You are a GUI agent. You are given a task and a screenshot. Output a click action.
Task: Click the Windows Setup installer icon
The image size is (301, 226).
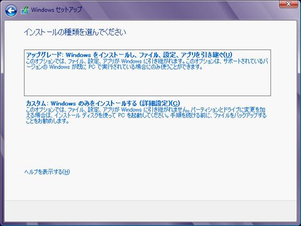(25, 11)
